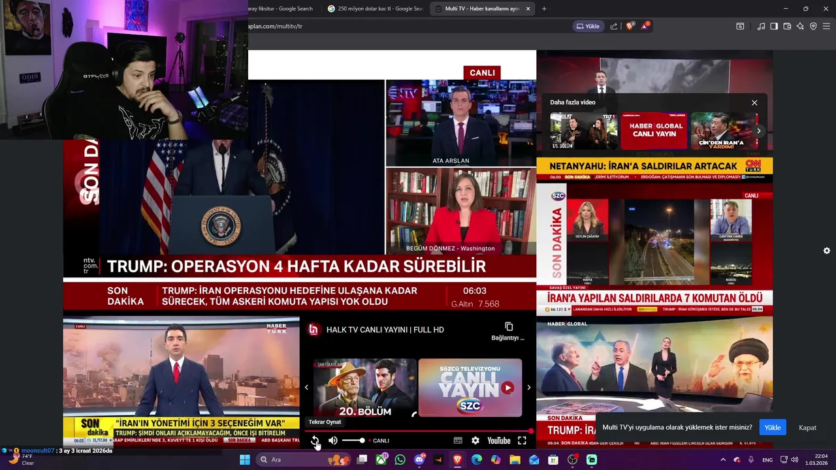The height and width of the screenshot is (470, 836).
Task: Click the Halk TV red progress bar
Action: (x=418, y=431)
